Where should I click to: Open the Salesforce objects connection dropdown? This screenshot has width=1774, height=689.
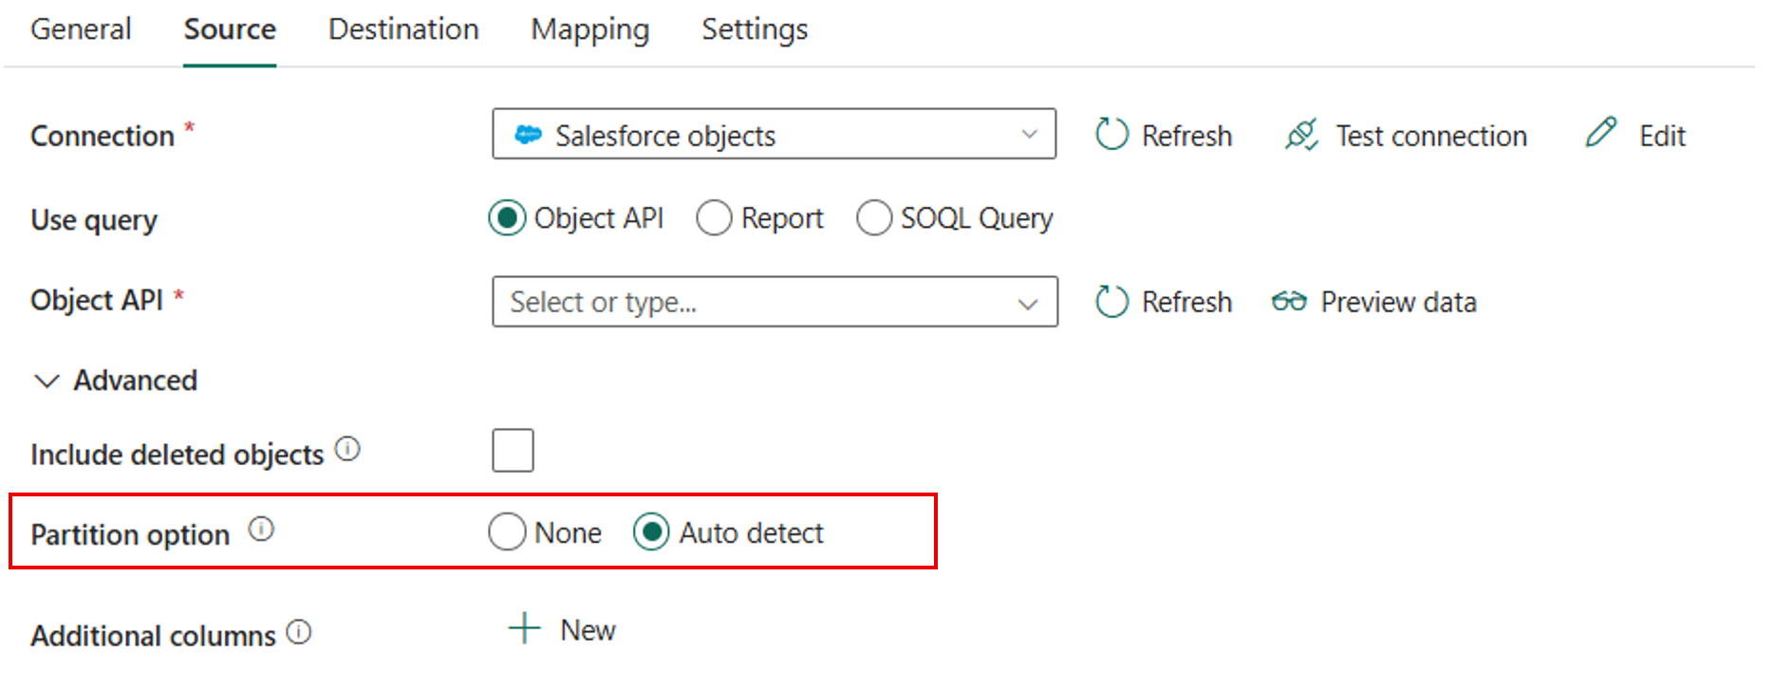click(x=1029, y=135)
